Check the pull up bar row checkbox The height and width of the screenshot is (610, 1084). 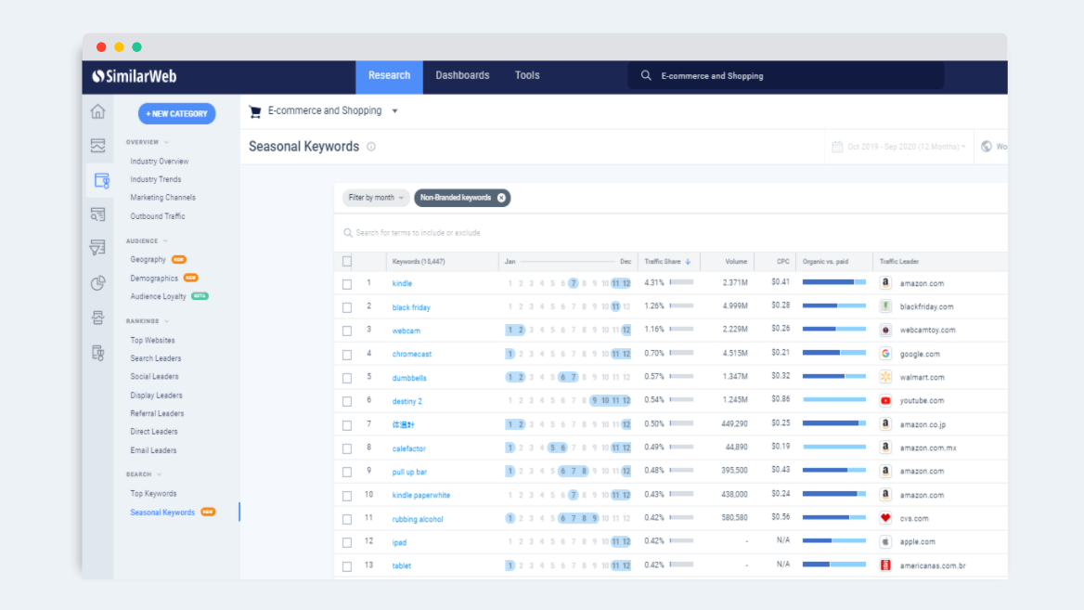coord(347,473)
